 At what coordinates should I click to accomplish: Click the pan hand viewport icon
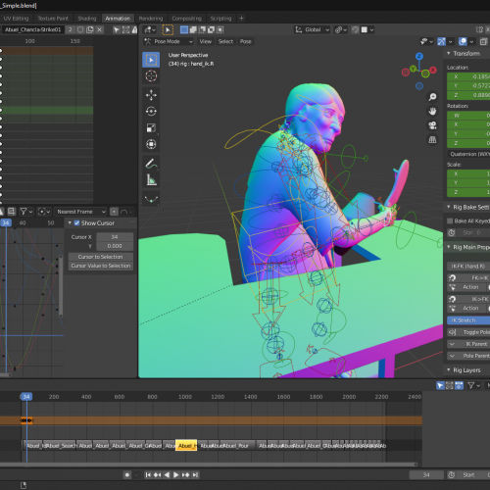432,112
